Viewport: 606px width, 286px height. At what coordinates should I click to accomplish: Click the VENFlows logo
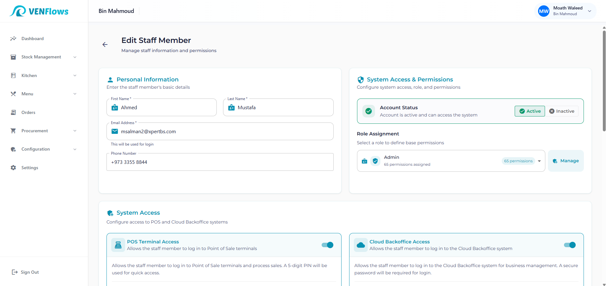(x=39, y=11)
